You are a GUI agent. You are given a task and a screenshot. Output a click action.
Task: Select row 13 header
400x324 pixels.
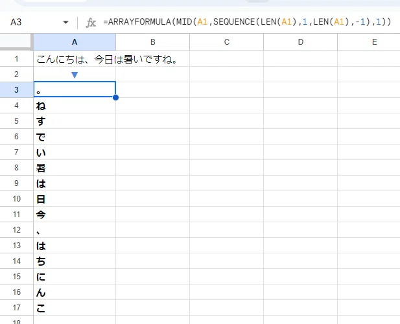pos(17,245)
